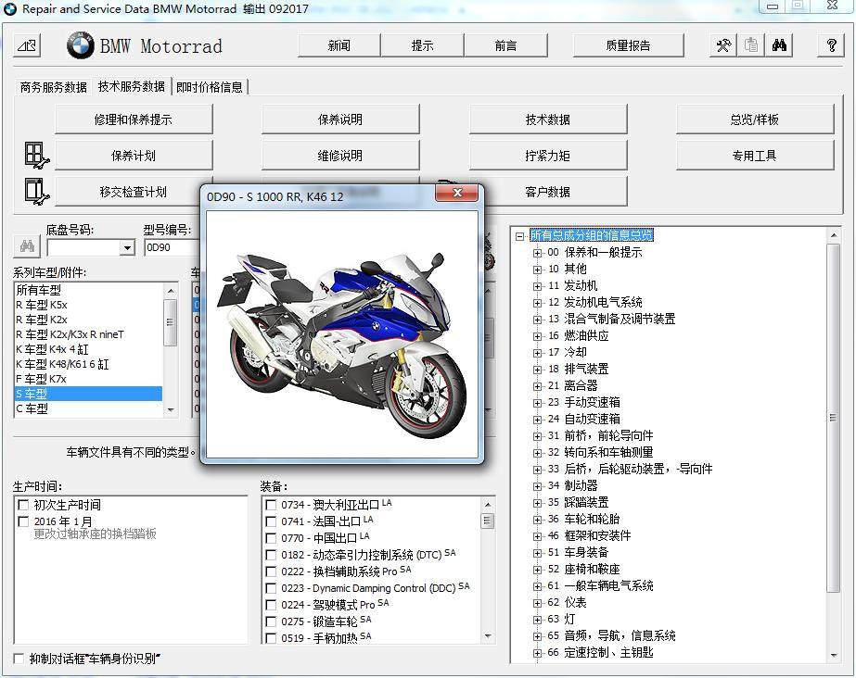Toggle 0223 Dynamic Damping Control checkbox
Viewport: 856px width, 678px height.
[x=270, y=588]
